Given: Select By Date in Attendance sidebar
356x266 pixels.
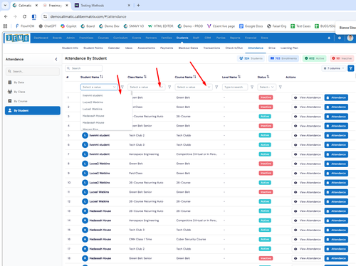Looking at the screenshot, I should (x=33, y=83).
